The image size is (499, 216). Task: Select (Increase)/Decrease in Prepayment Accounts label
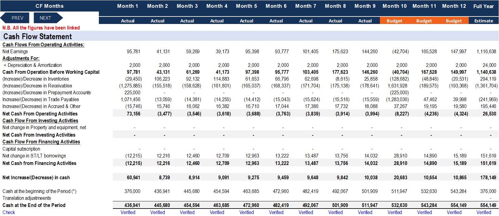pyautogui.click(x=46, y=92)
